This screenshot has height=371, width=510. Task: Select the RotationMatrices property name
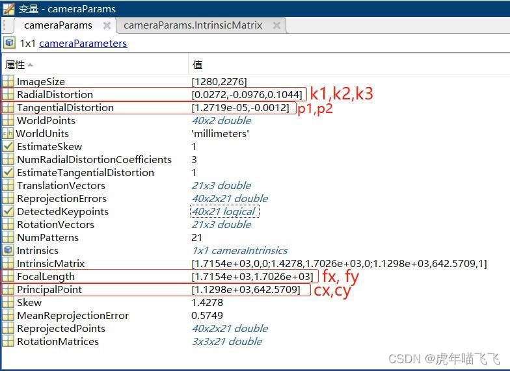pyautogui.click(x=58, y=342)
